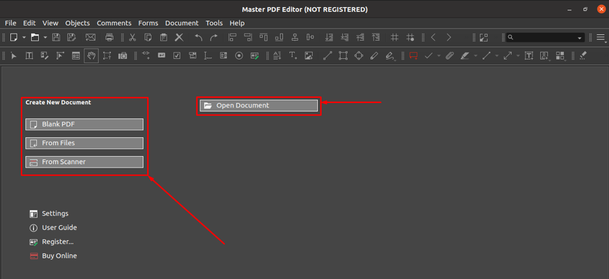Select the red Sticky Note comment tool
This screenshot has height=279, width=609.
(413, 56)
